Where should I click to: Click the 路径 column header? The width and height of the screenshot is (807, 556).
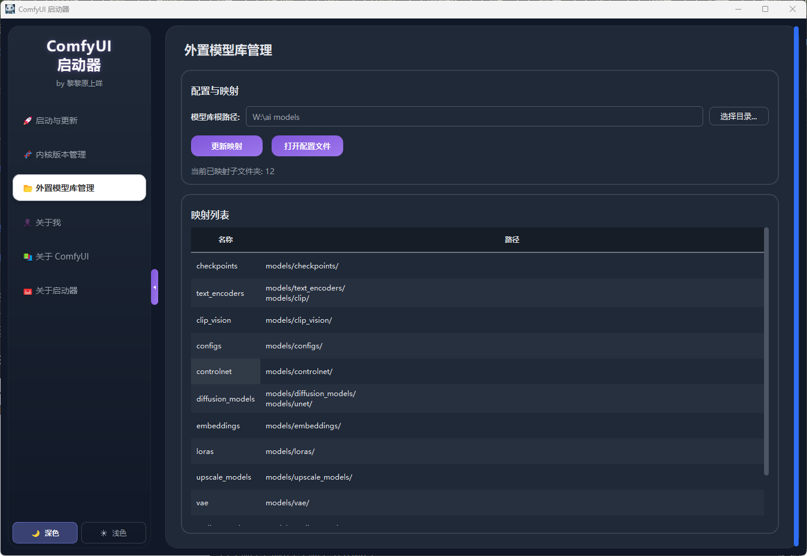pyautogui.click(x=512, y=240)
